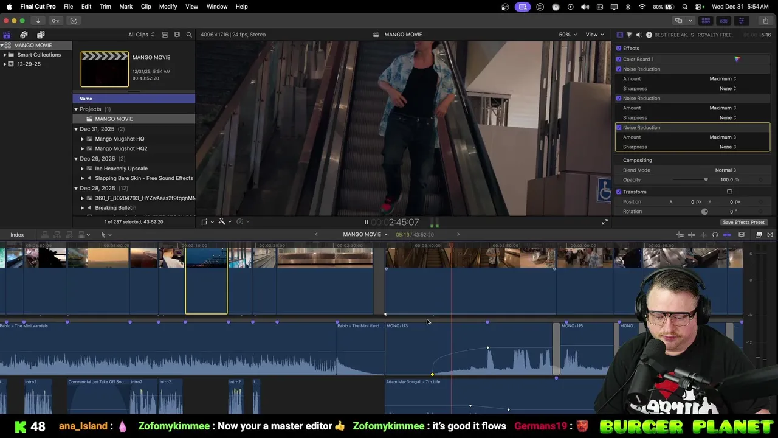Adjust the Rotation dial control
This screenshot has width=778, height=438.
click(x=704, y=212)
